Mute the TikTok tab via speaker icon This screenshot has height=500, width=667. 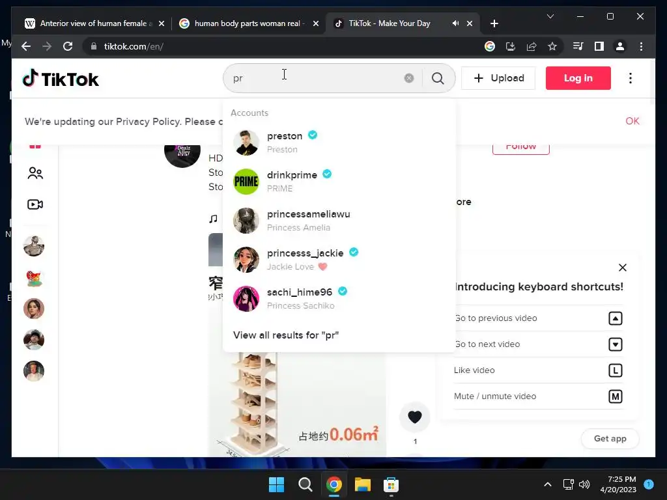point(455,23)
